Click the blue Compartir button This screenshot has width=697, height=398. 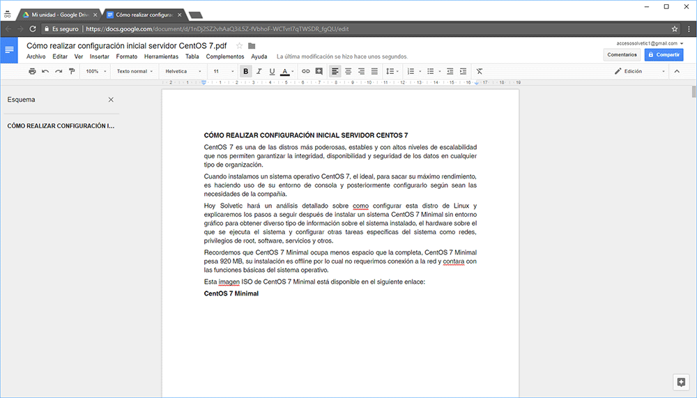(664, 54)
